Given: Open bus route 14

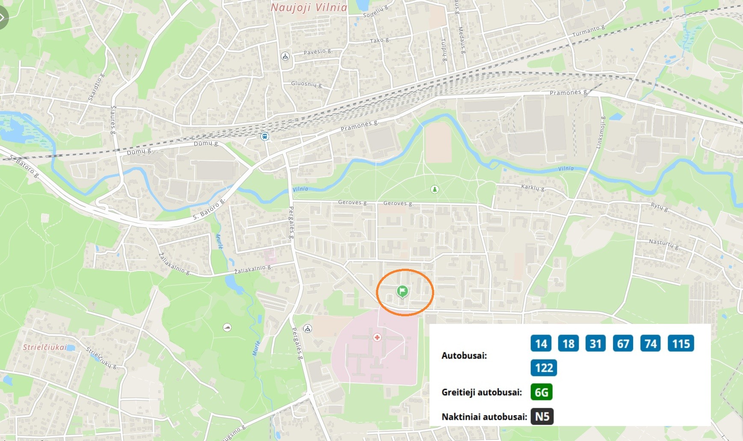Looking at the screenshot, I should click(541, 344).
